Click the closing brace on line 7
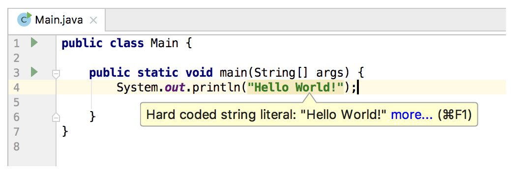 (65, 131)
